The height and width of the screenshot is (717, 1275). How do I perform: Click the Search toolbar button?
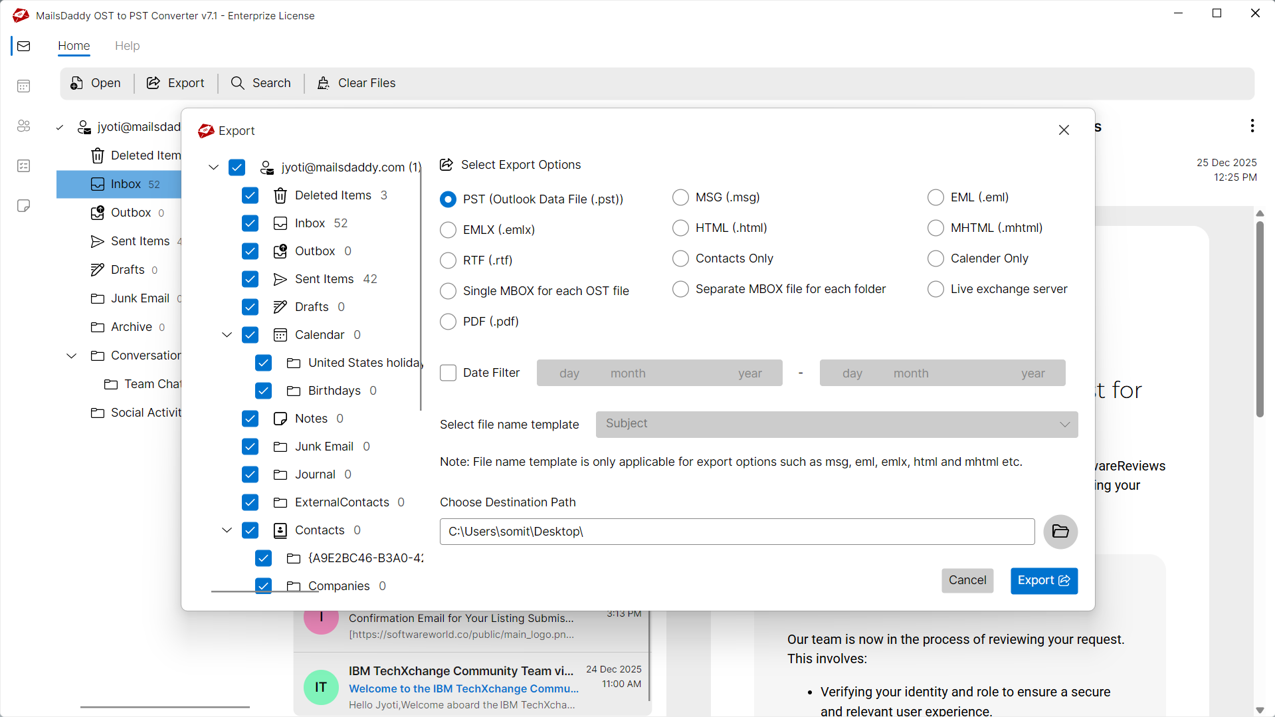click(x=261, y=83)
